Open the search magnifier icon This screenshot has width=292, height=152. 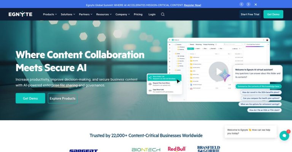[163, 14]
